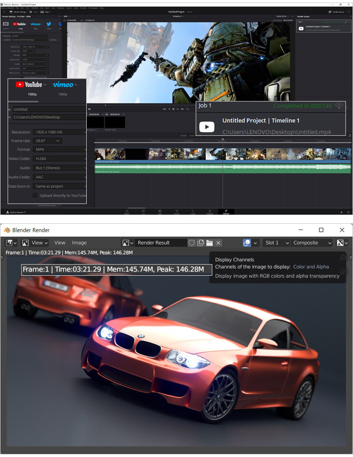This screenshot has height=457, width=353.
Task: Open the gizmo display dropdown at Blender header's right end
Action: [x=342, y=243]
